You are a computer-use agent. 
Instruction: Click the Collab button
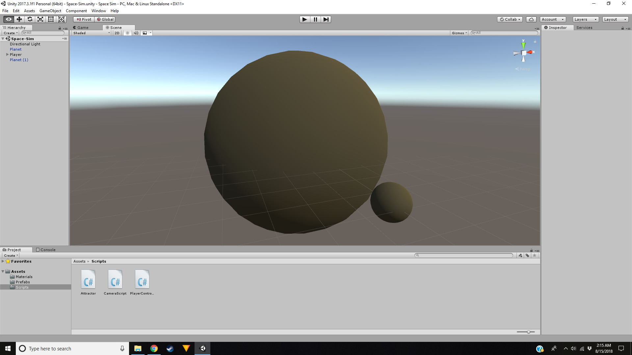click(x=510, y=19)
